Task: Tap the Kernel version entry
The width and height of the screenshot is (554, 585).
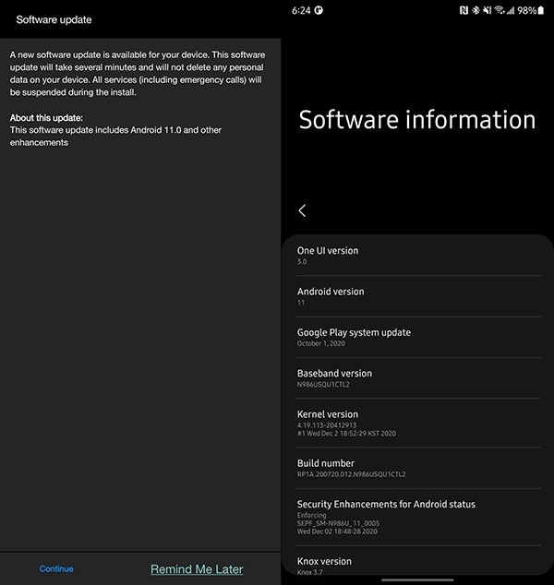Action: [417, 424]
